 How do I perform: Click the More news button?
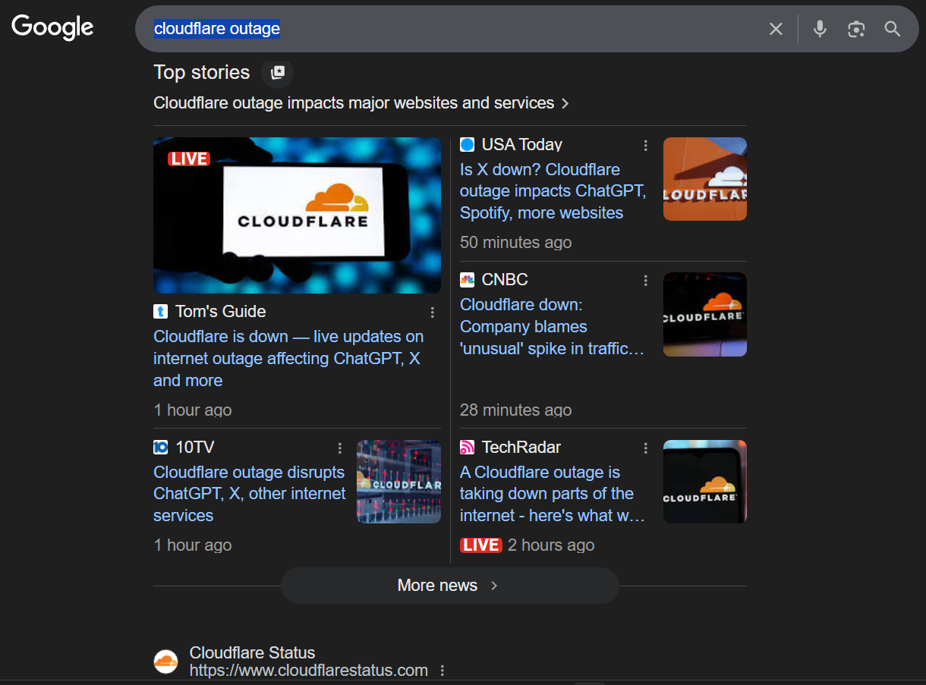tap(449, 586)
